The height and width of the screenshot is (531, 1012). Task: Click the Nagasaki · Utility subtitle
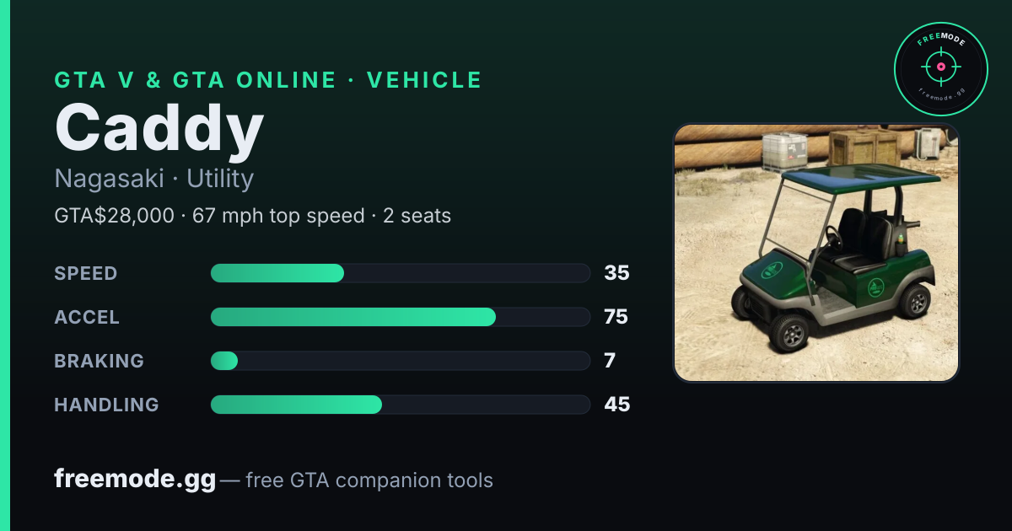[x=154, y=179]
